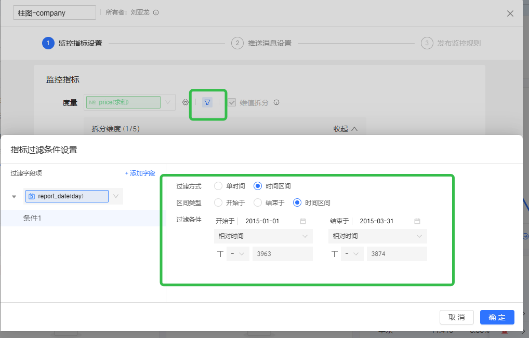The height and width of the screenshot is (338, 529).
Task: Click the info icon beside owner 刘亚龙
Action: [x=156, y=12]
